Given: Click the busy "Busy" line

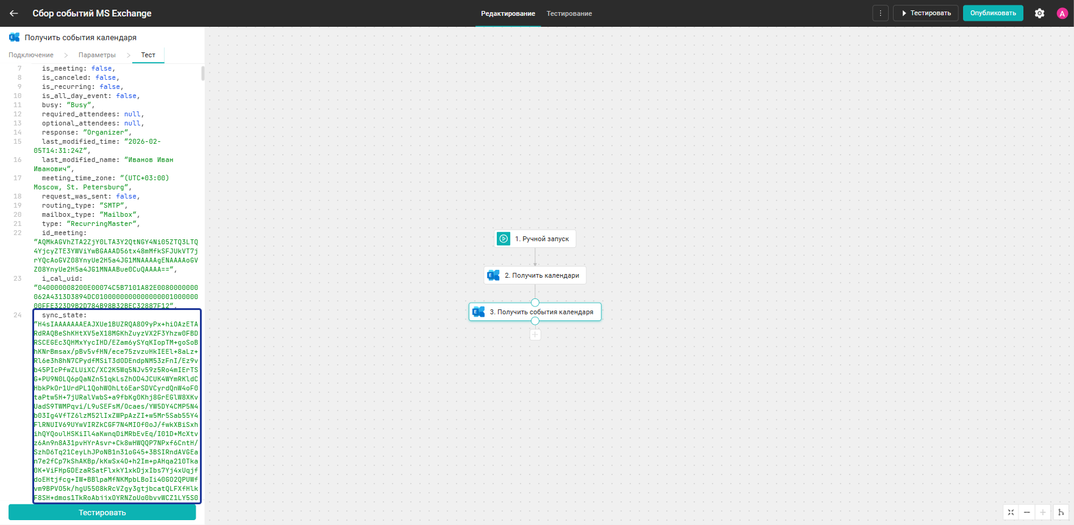Looking at the screenshot, I should (x=68, y=105).
